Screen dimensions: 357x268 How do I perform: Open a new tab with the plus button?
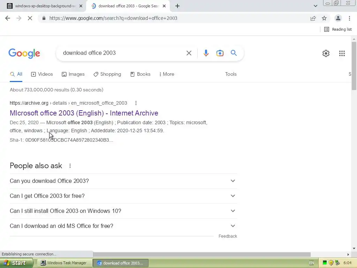pyautogui.click(x=177, y=6)
